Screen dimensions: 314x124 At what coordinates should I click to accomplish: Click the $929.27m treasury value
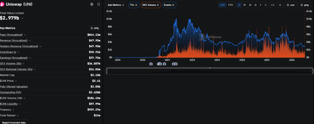pyautogui.click(x=94, y=110)
